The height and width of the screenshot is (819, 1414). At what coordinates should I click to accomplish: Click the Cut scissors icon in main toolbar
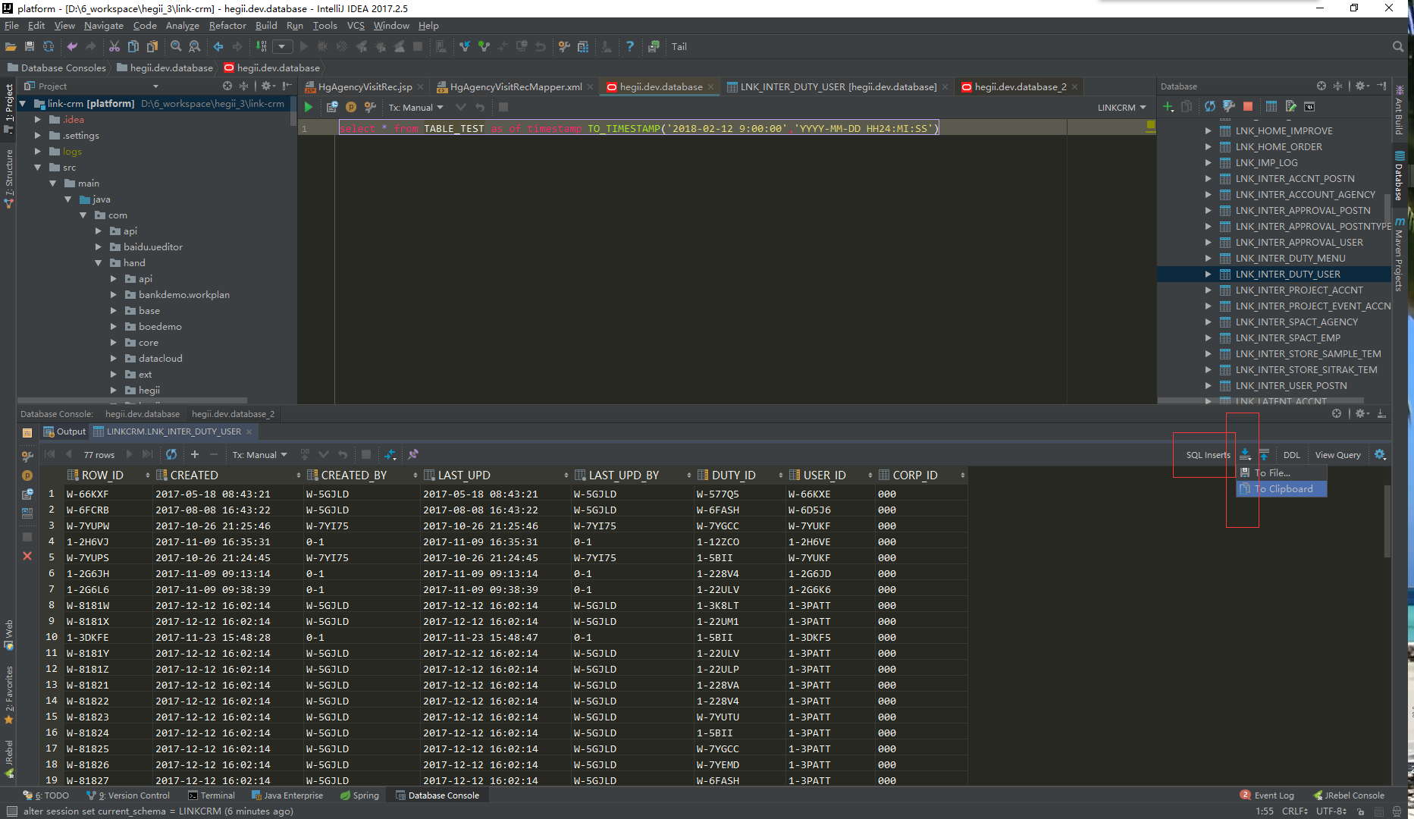pos(114,47)
